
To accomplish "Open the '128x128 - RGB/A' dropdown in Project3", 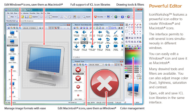I will (103, 65).
